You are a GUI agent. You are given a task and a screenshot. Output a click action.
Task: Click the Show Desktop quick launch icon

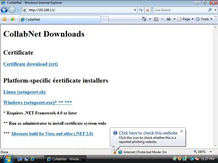coord(20,159)
